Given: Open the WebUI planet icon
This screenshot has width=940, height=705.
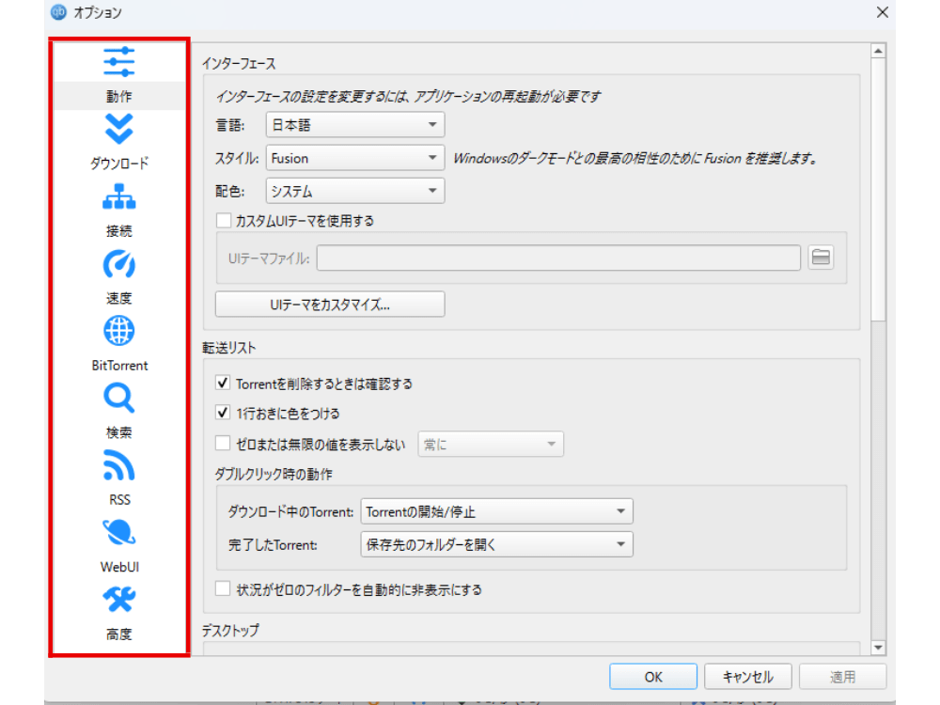Looking at the screenshot, I should [119, 534].
